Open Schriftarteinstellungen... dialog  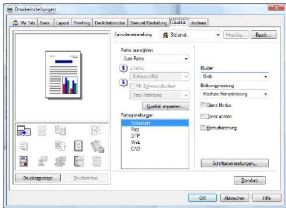tap(234, 163)
